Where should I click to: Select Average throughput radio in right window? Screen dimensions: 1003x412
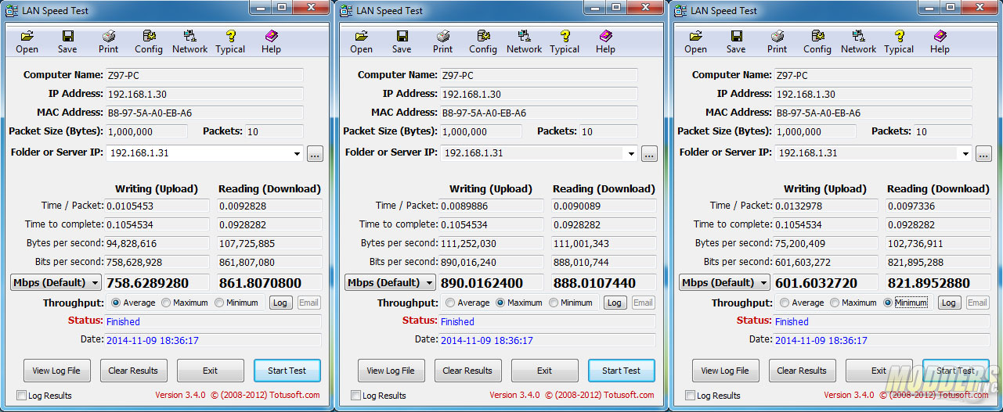pyautogui.click(x=785, y=303)
